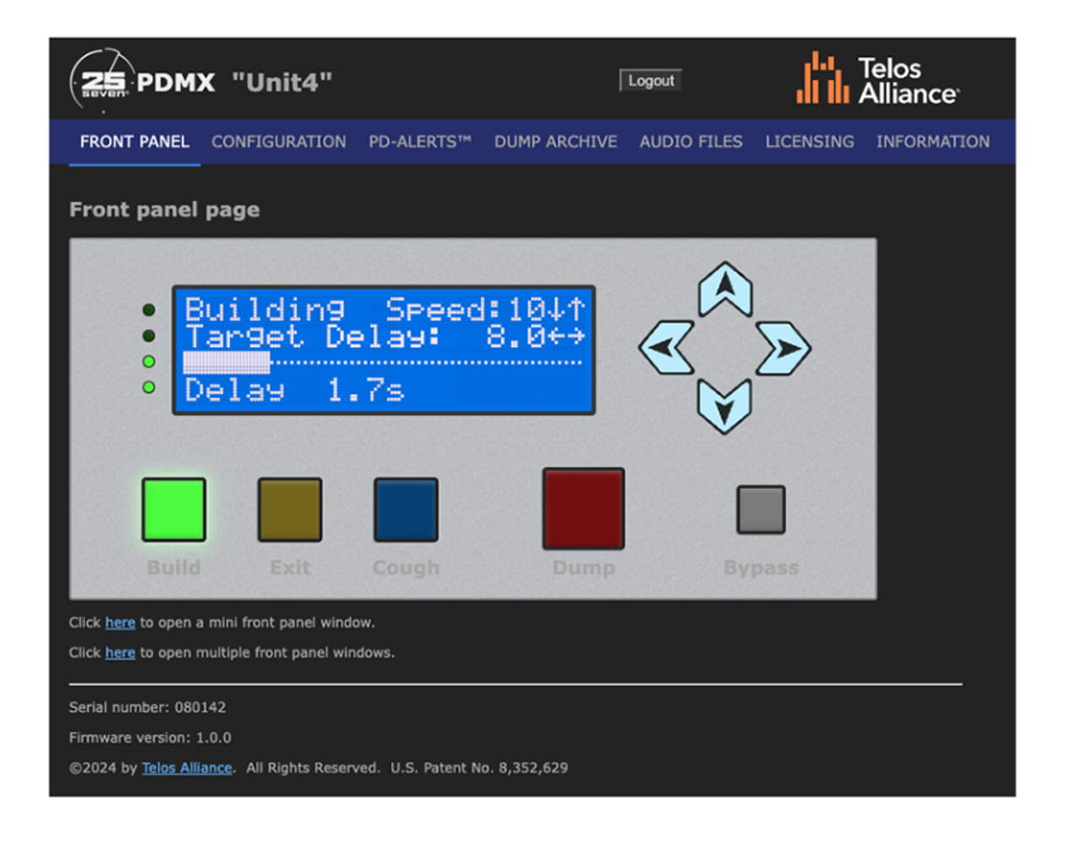
Task: Hit the red Dump button
Action: click(x=583, y=508)
